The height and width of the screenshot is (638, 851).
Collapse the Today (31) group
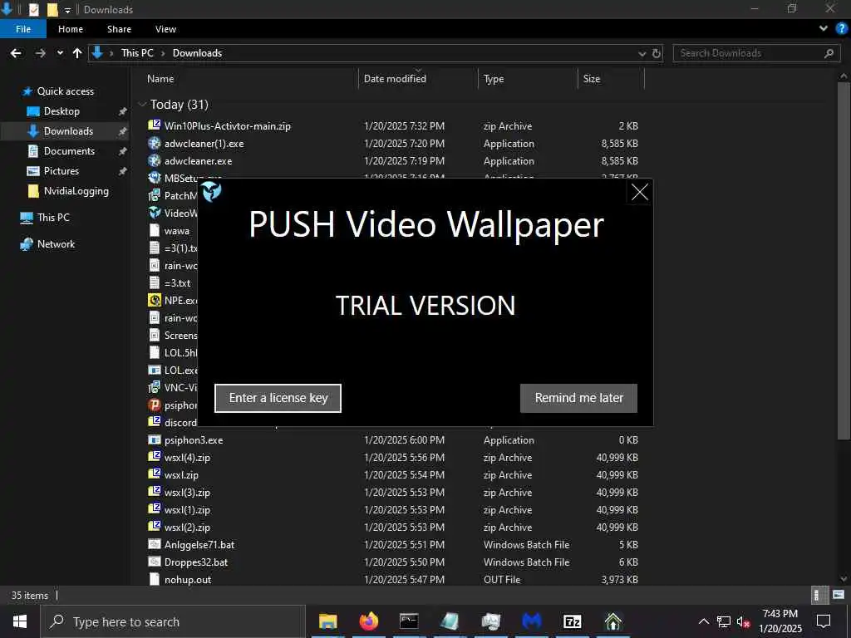pos(142,104)
